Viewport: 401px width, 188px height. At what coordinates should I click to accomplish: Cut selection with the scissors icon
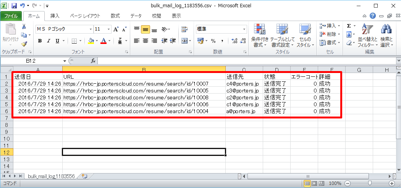coord(24,26)
